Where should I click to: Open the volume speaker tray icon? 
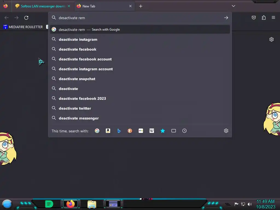250,204
